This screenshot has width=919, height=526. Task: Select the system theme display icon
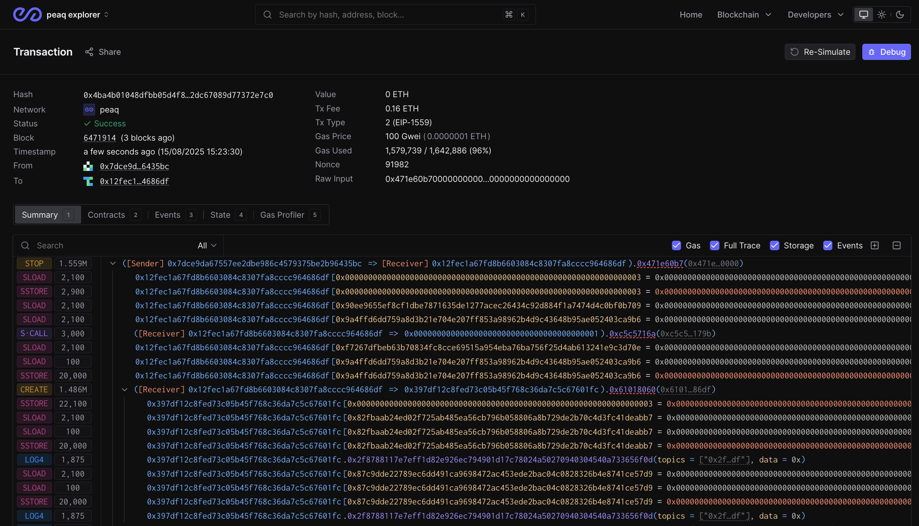(x=863, y=15)
